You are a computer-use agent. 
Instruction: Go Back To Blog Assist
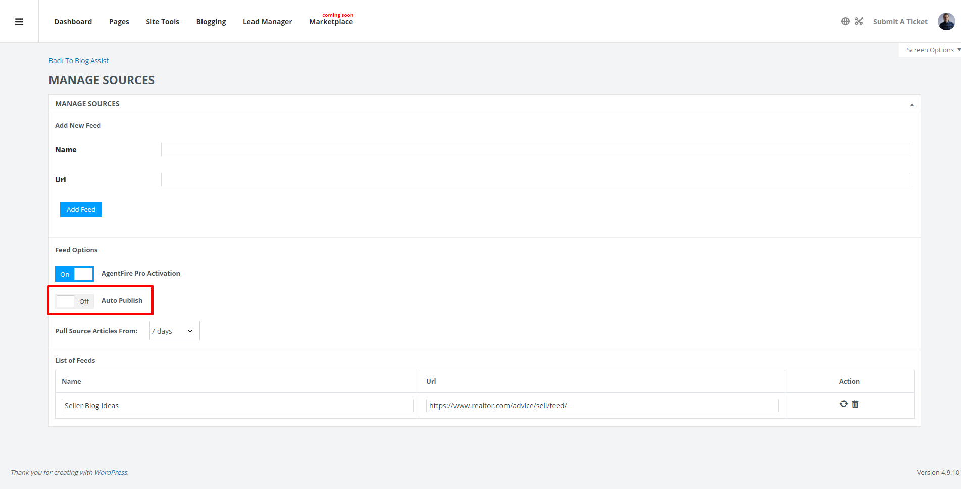pos(78,61)
